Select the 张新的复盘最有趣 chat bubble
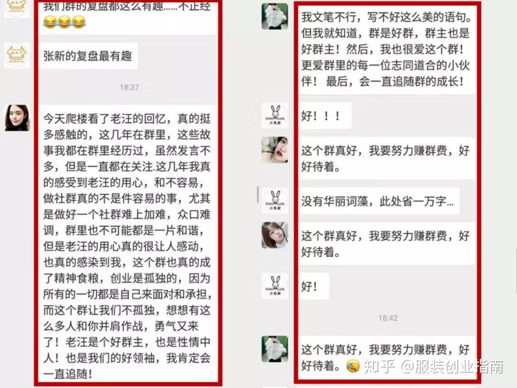The width and height of the screenshot is (517, 388). [x=88, y=56]
